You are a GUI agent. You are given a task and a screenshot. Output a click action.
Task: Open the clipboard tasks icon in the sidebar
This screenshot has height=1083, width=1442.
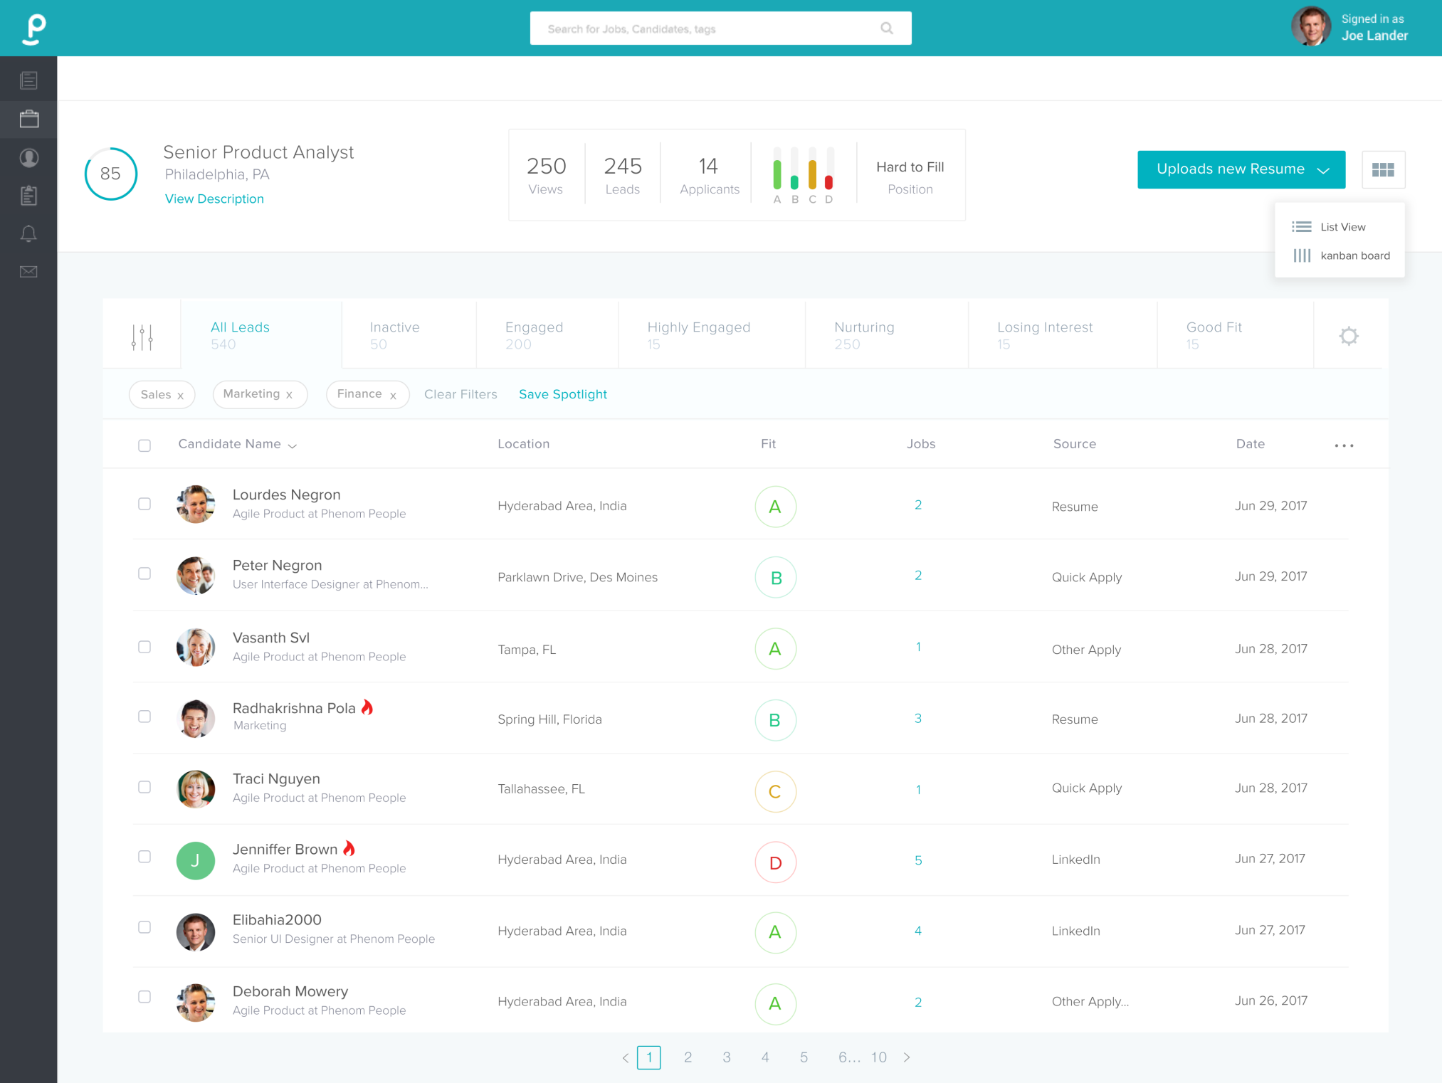(x=28, y=196)
